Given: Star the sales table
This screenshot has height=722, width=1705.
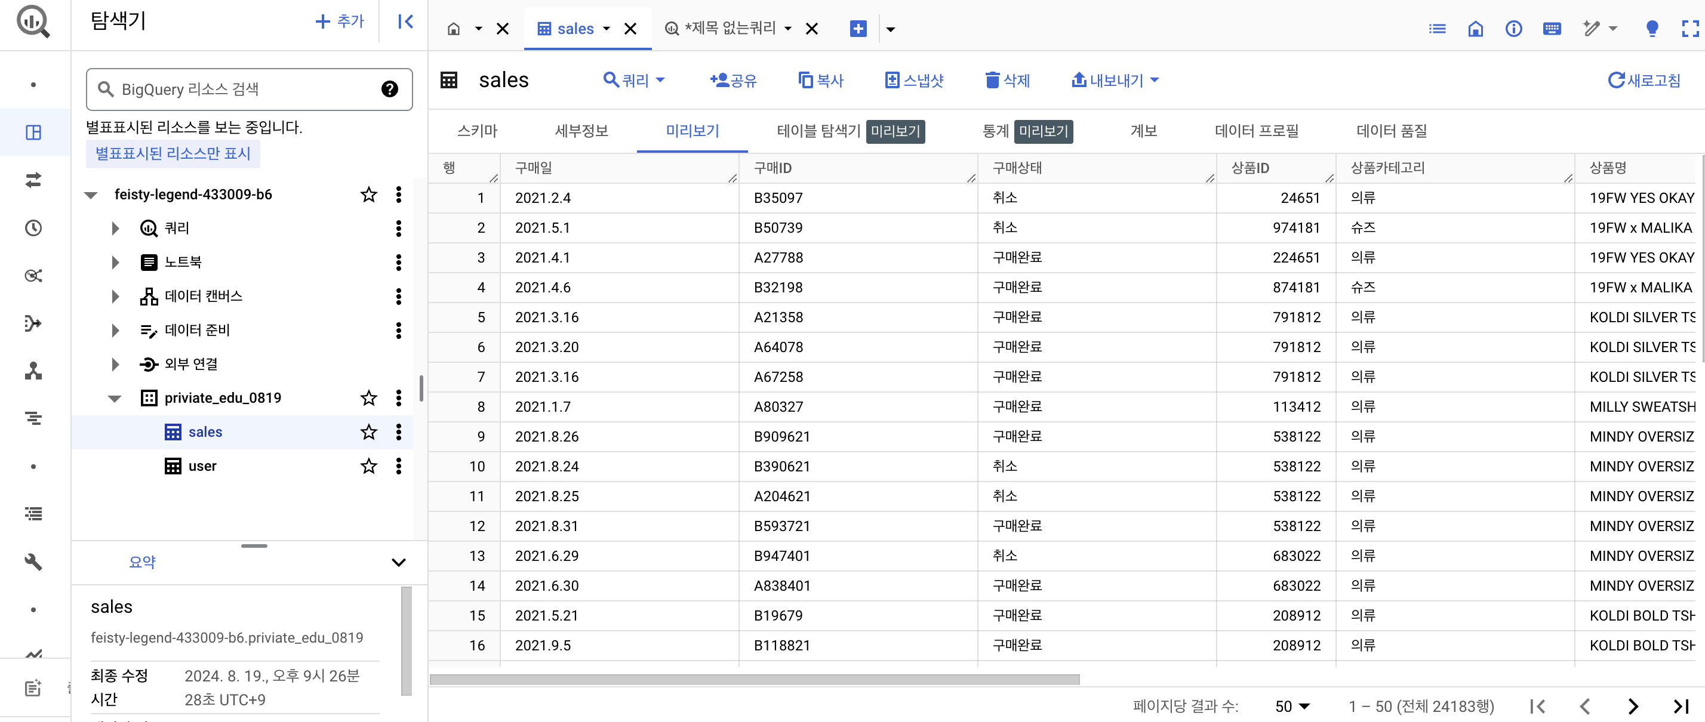Looking at the screenshot, I should [x=369, y=432].
